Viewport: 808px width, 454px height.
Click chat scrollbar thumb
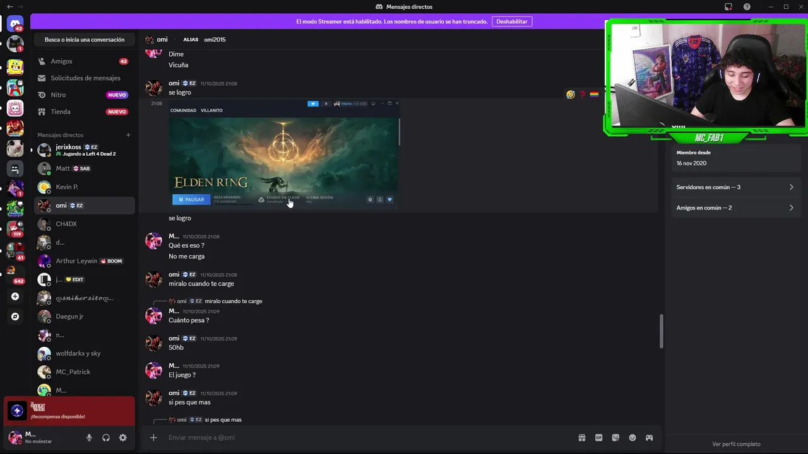coord(661,331)
